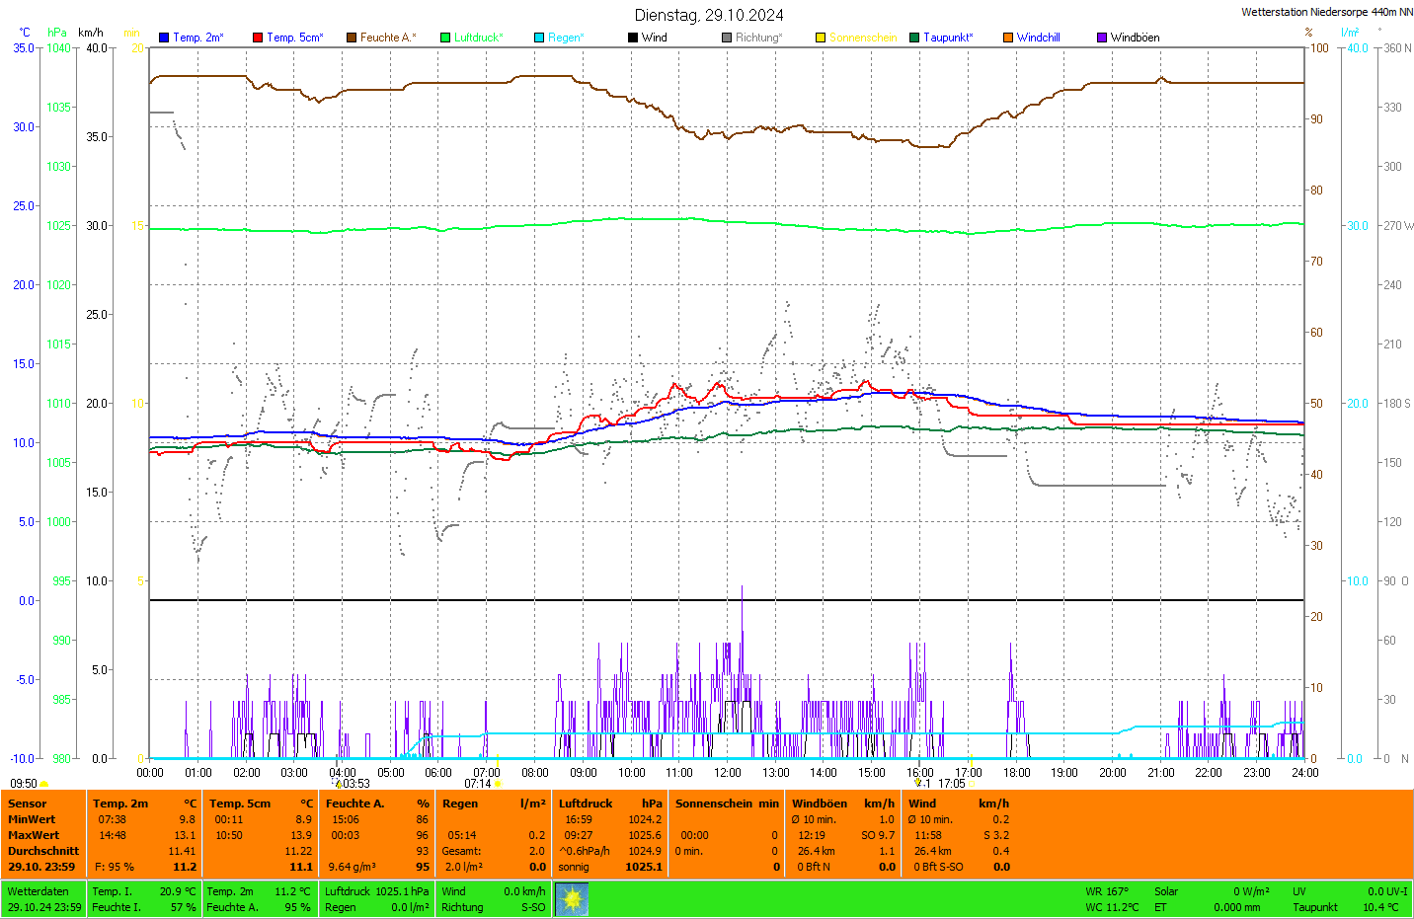Viewport: 1414px width, 919px height.
Task: Click the purple Windböen legend square
Action: [1102, 38]
